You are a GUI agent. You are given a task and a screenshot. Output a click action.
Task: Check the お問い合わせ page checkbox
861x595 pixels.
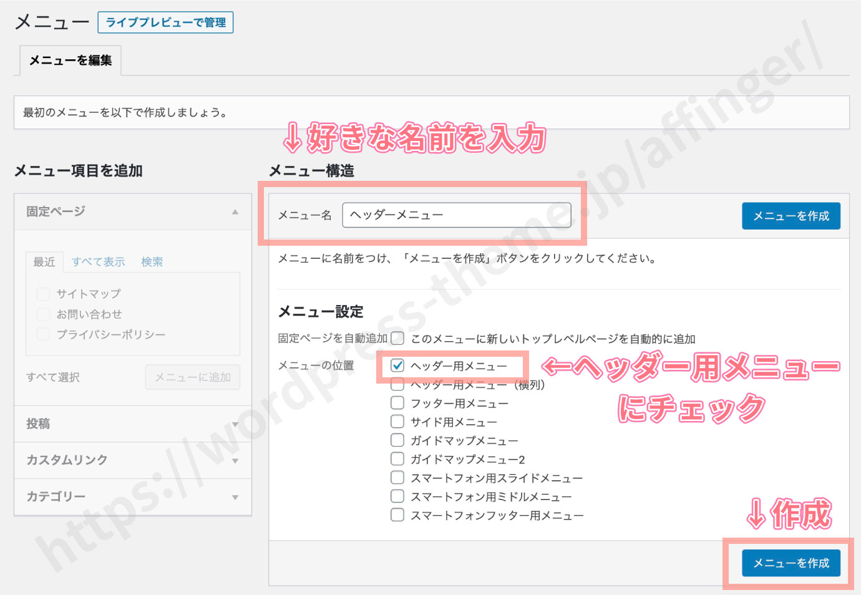click(43, 314)
